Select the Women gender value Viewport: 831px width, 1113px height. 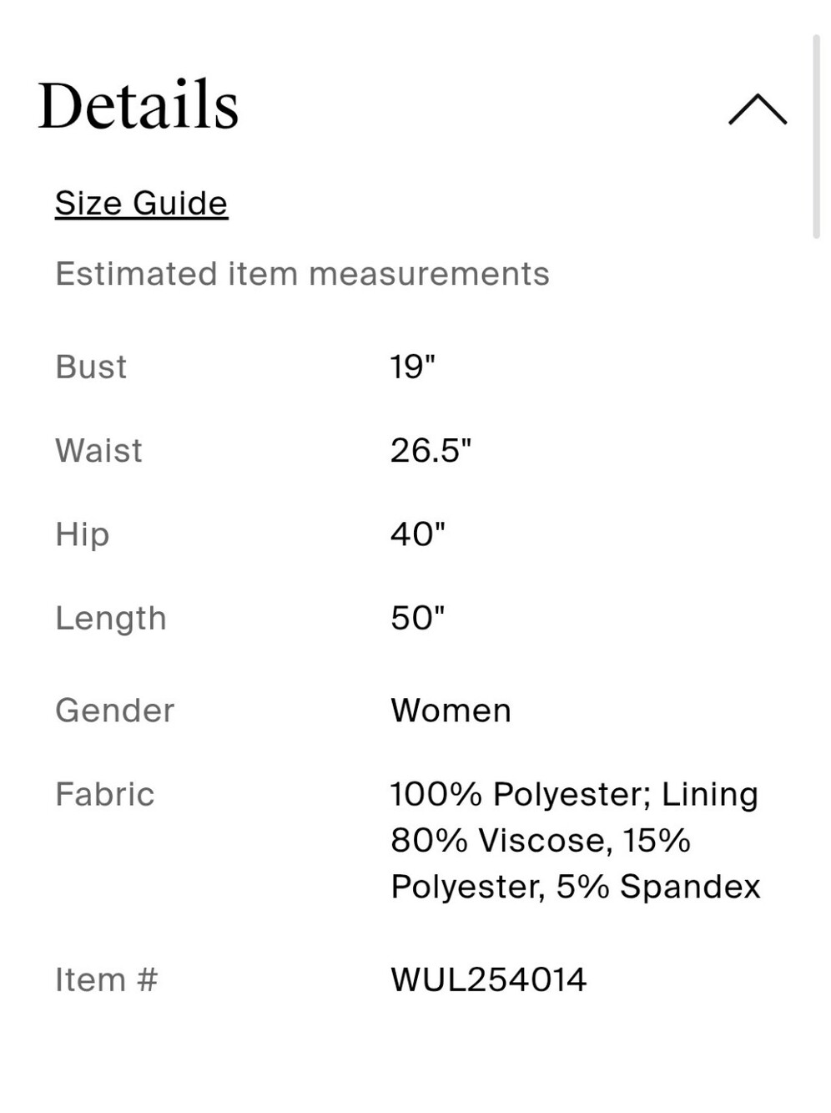click(x=451, y=711)
